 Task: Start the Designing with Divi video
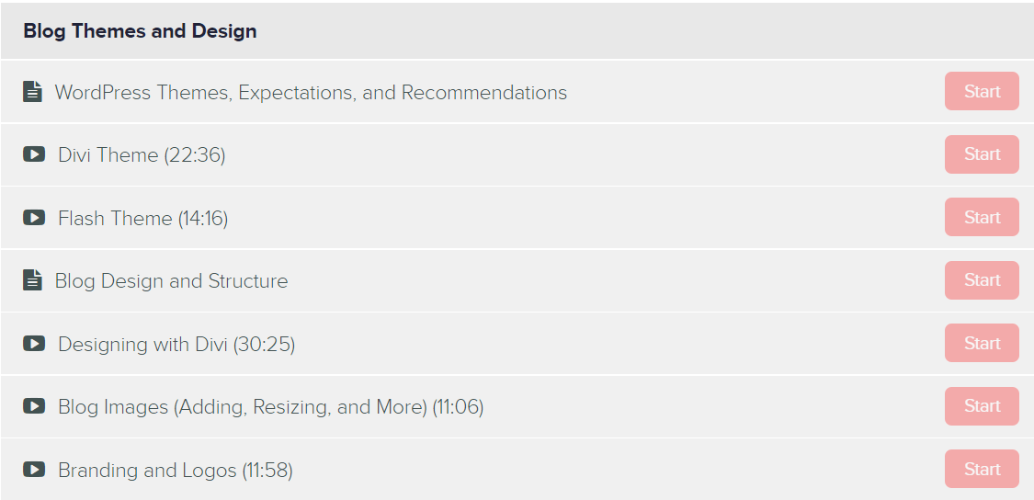tap(982, 343)
